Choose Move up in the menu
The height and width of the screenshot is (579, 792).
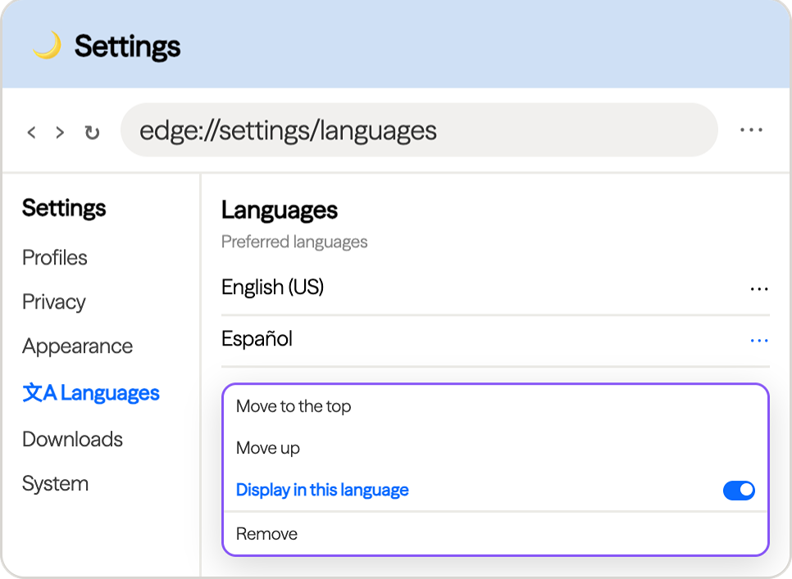tap(495, 448)
